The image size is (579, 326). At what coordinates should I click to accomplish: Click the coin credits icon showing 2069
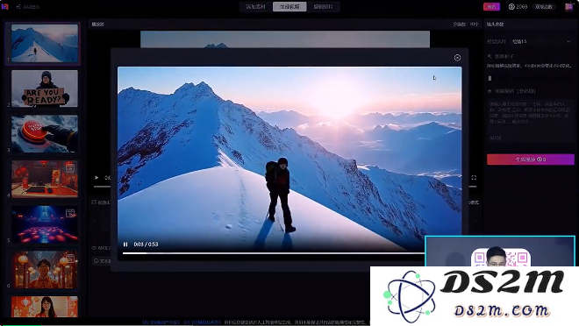coord(511,7)
